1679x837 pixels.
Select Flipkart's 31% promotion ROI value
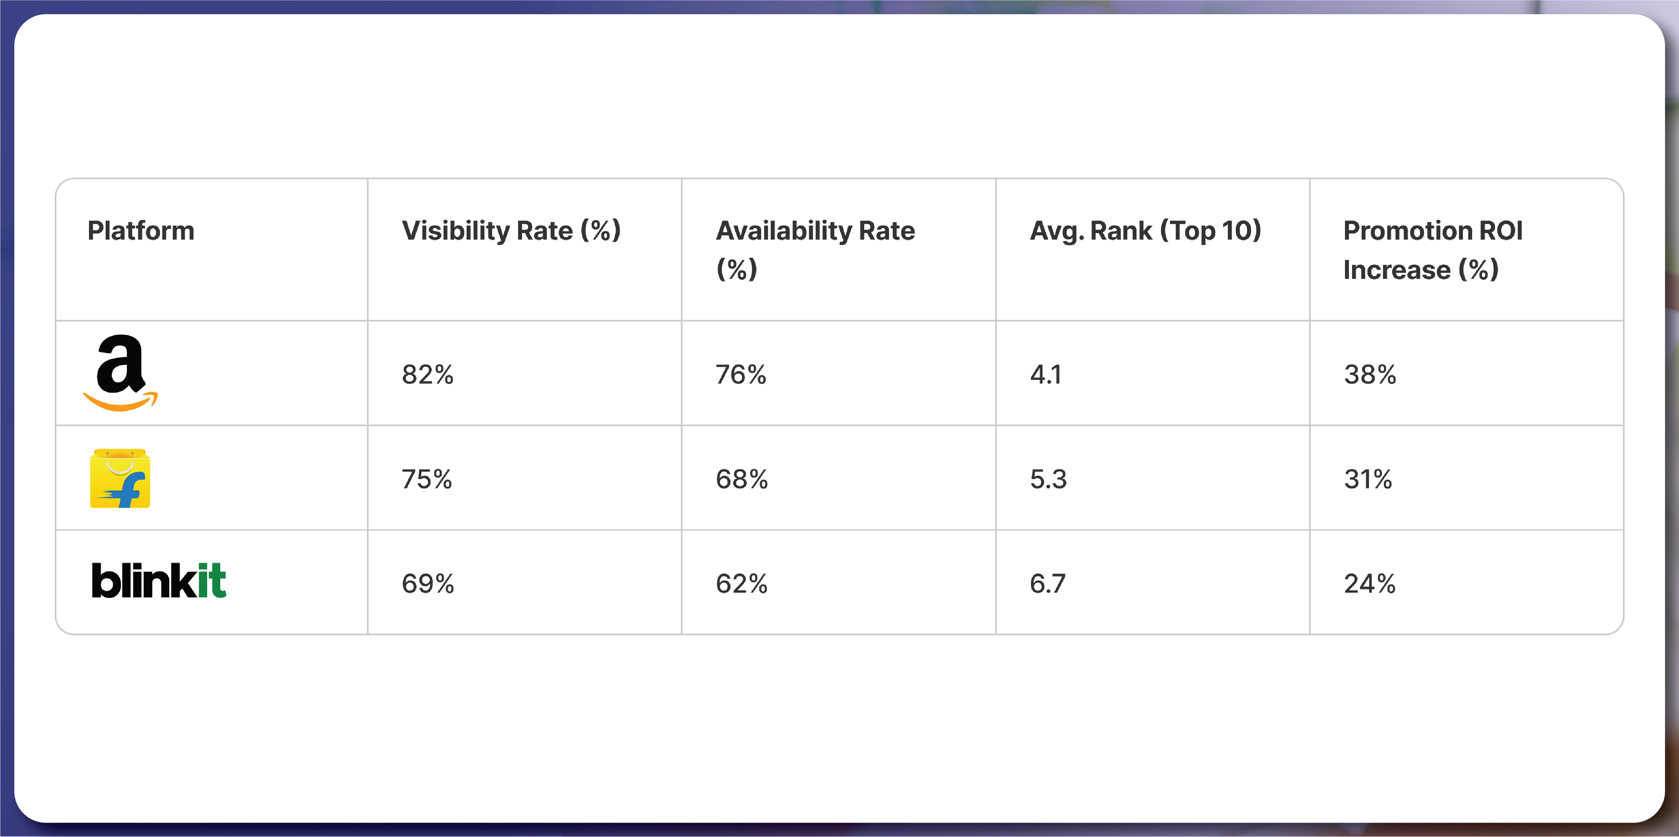1367,479
